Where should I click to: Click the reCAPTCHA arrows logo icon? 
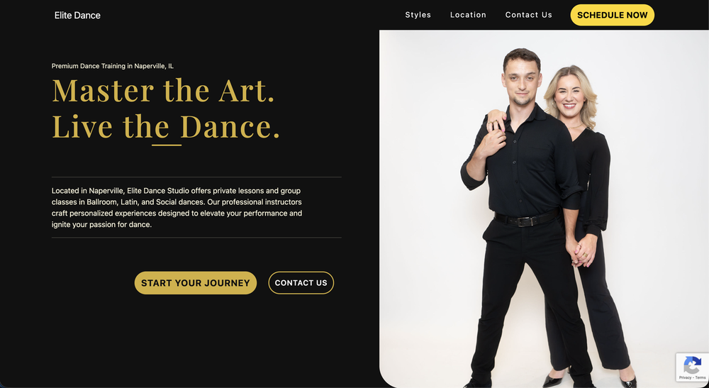tap(692, 365)
